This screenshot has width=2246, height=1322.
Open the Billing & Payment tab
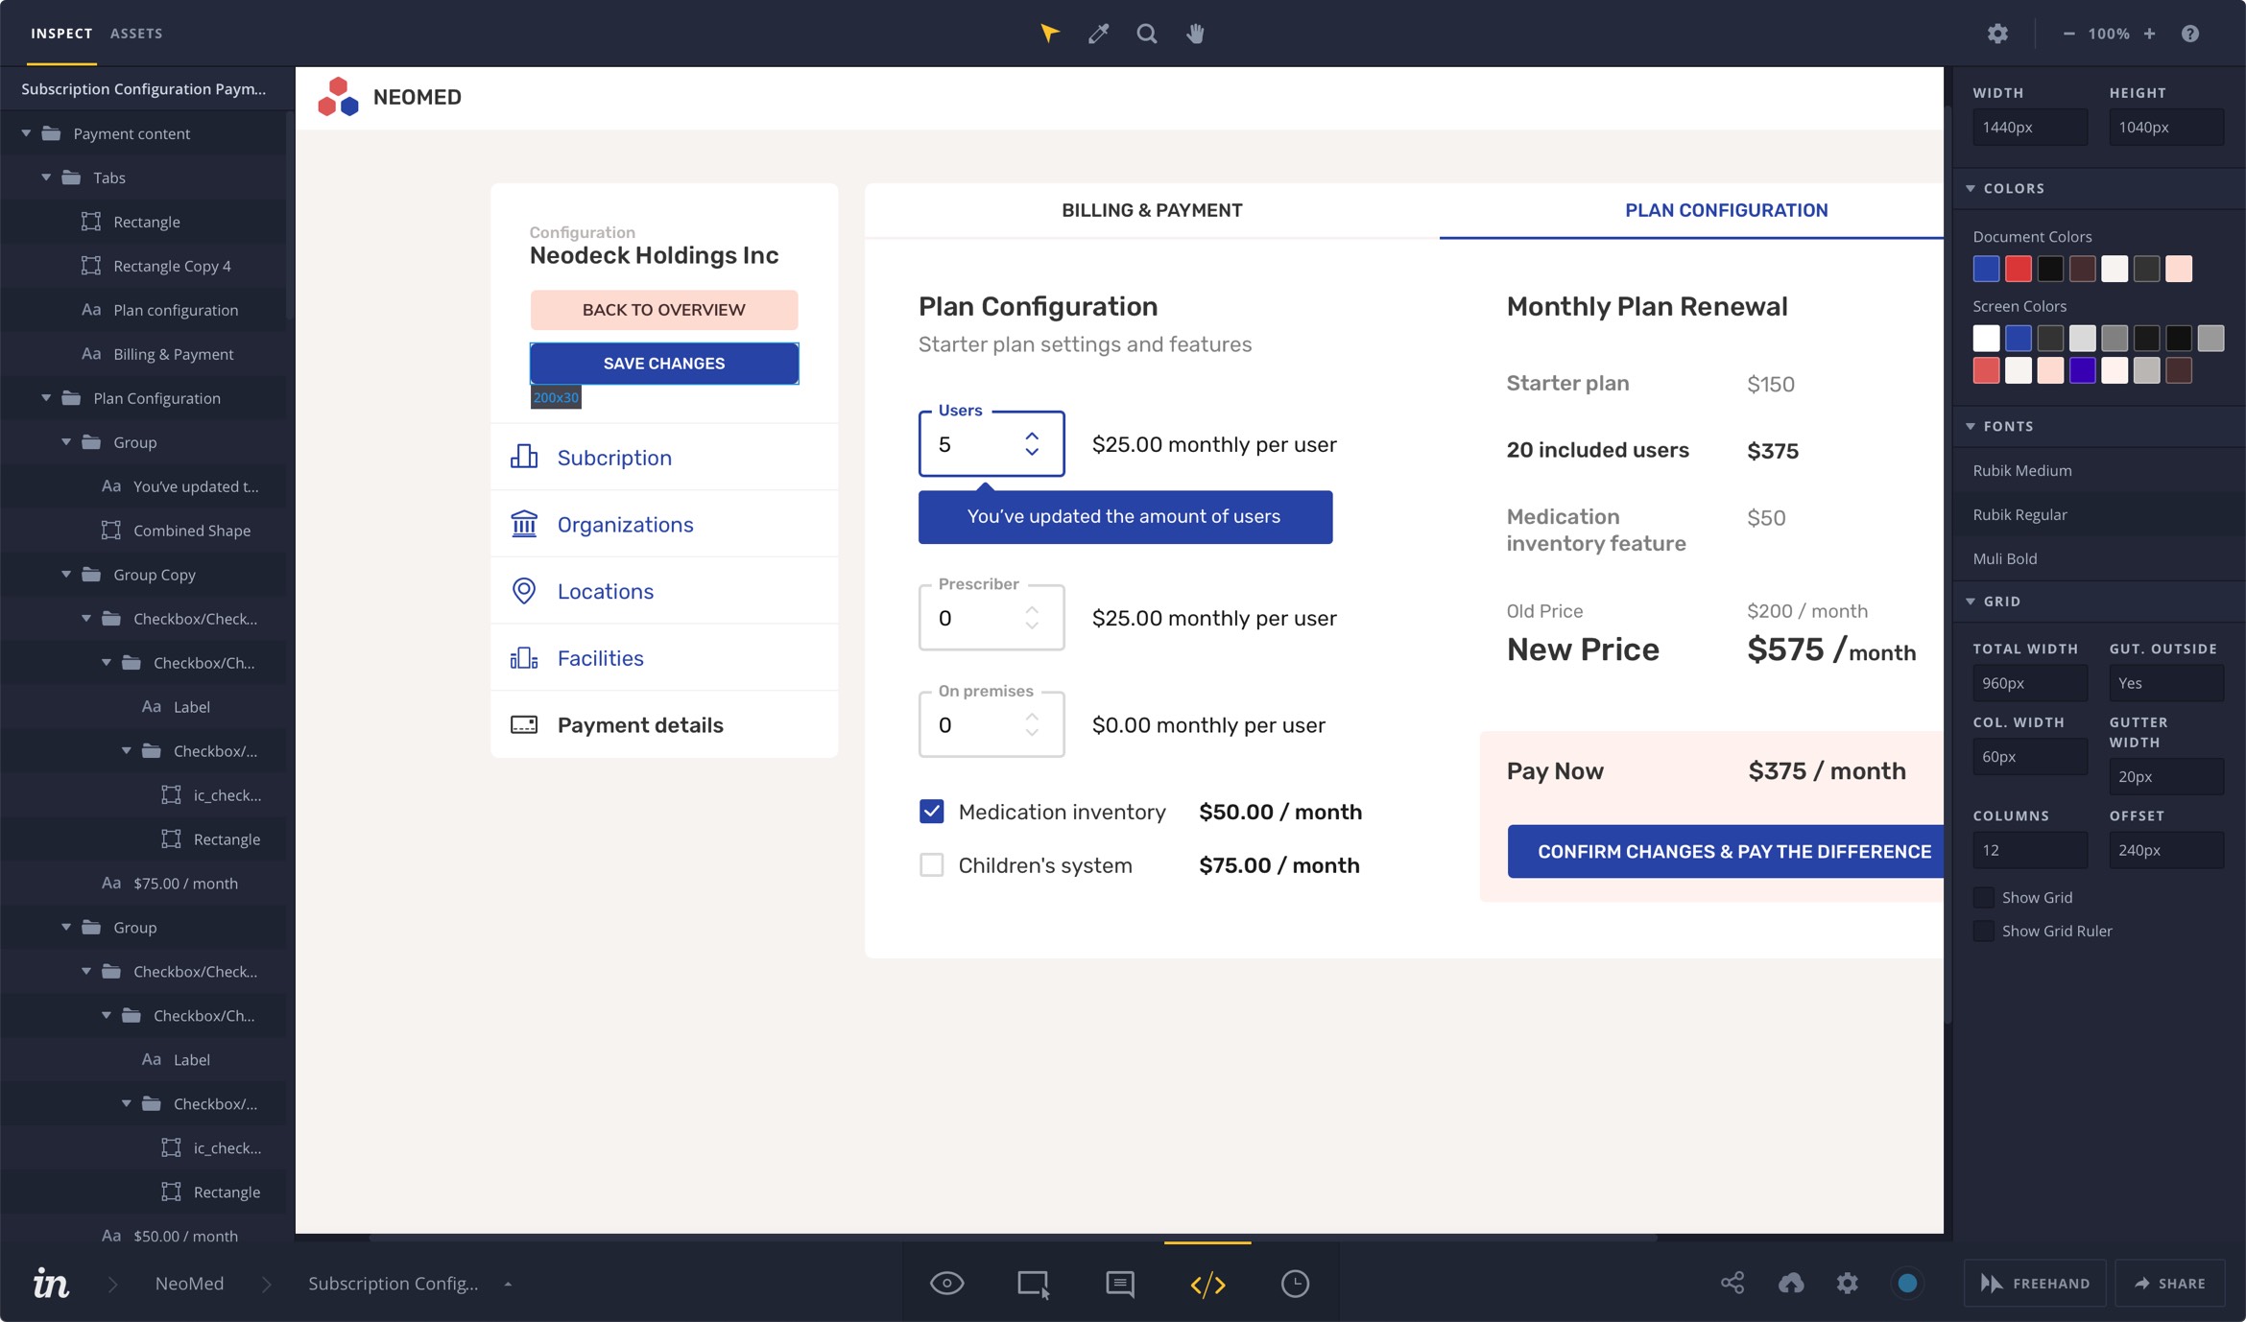[1151, 210]
